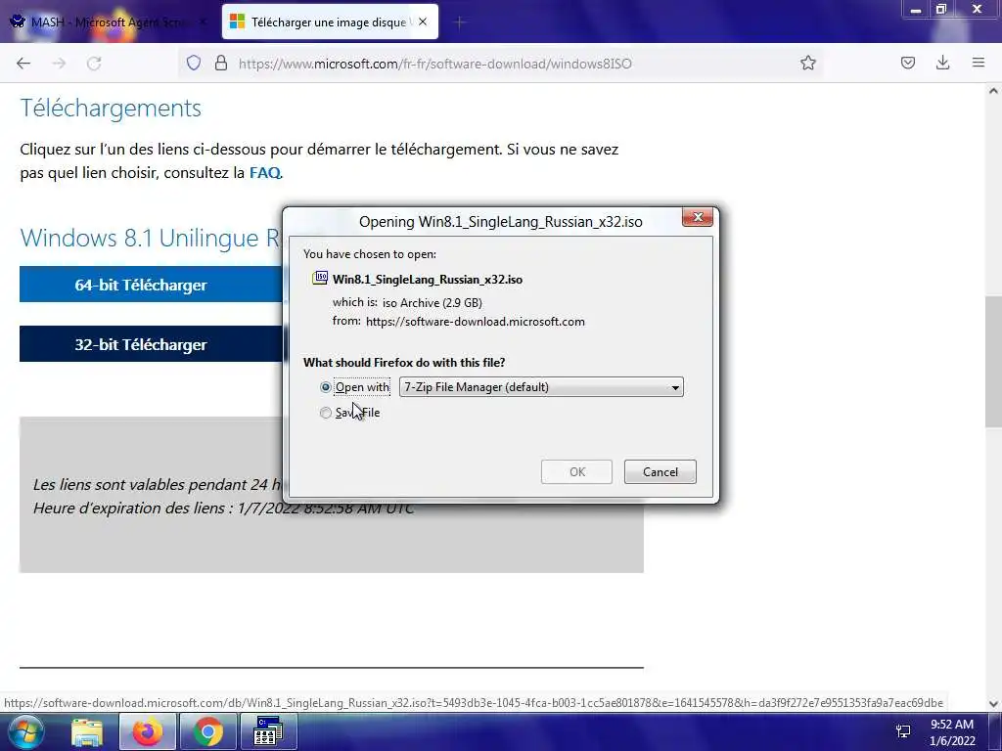Click the Heure d'expiration des liens text

(224, 508)
